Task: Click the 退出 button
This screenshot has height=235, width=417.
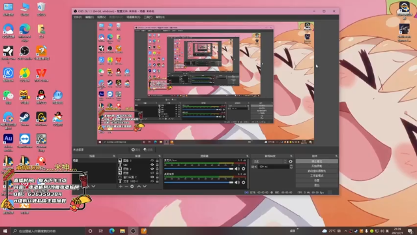Action: click(x=317, y=185)
